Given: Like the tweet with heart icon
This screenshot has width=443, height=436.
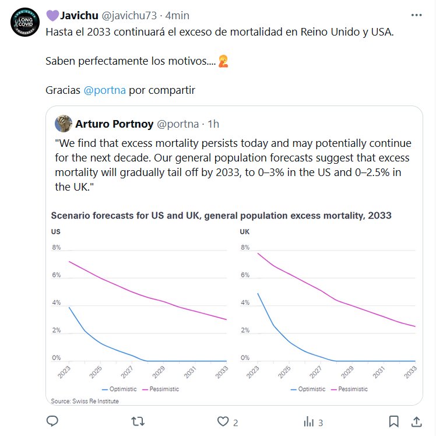Looking at the screenshot, I should (223, 421).
